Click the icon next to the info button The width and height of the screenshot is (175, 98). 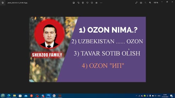(97, 3)
